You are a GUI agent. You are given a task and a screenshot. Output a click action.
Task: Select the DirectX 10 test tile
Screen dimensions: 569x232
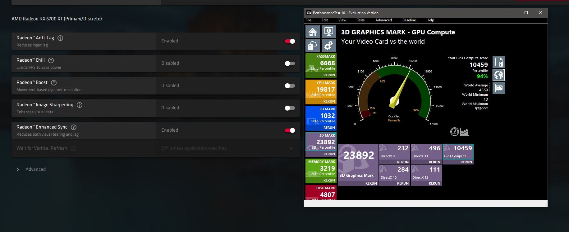(395, 175)
